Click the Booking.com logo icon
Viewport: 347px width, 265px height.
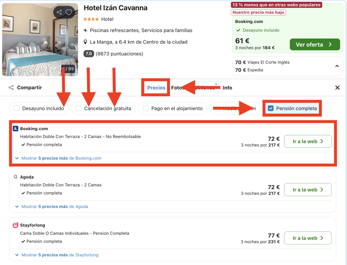pyautogui.click(x=15, y=129)
